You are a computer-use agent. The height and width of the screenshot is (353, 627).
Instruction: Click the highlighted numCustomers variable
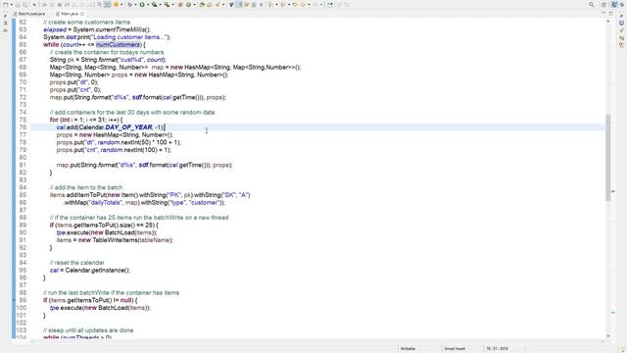click(x=118, y=44)
